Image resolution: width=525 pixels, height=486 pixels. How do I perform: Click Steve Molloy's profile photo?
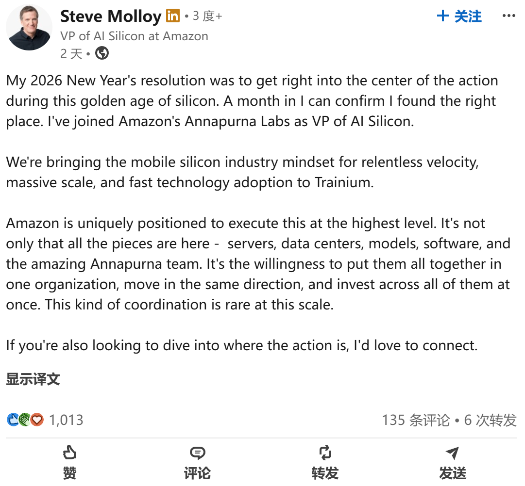(x=29, y=27)
